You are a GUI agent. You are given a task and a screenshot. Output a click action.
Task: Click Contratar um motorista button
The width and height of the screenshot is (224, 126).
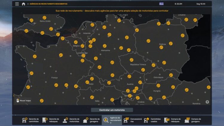(x=112, y=110)
